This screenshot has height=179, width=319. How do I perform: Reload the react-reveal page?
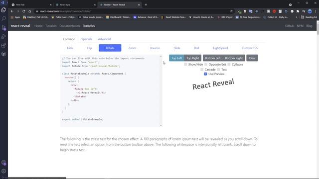pos(24,11)
